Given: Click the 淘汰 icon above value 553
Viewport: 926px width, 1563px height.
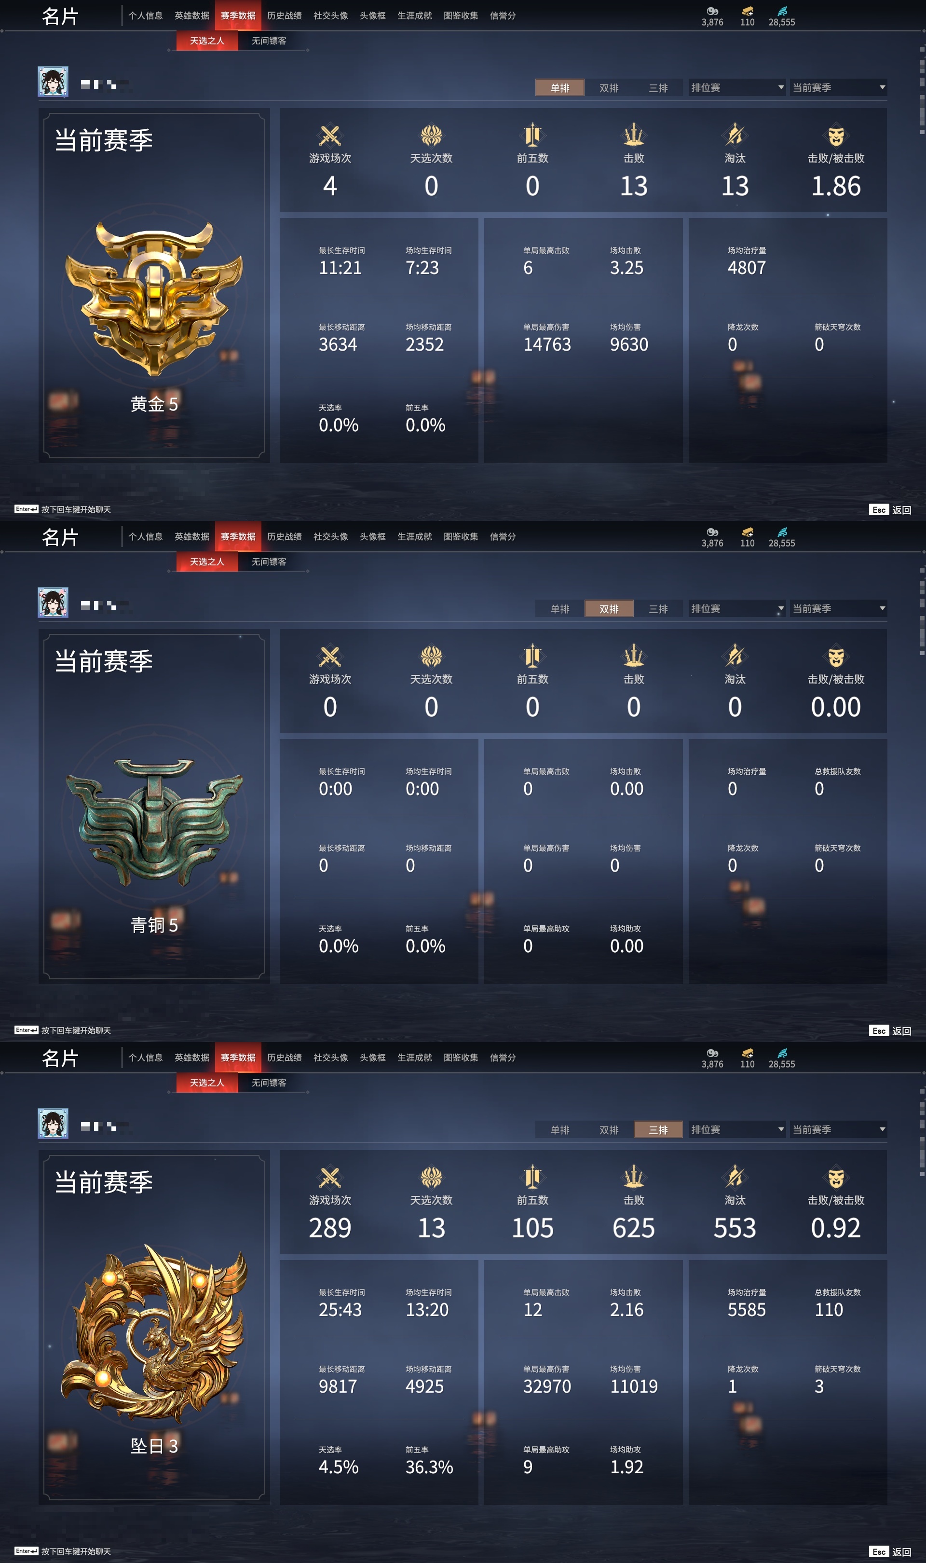Looking at the screenshot, I should click(735, 1177).
